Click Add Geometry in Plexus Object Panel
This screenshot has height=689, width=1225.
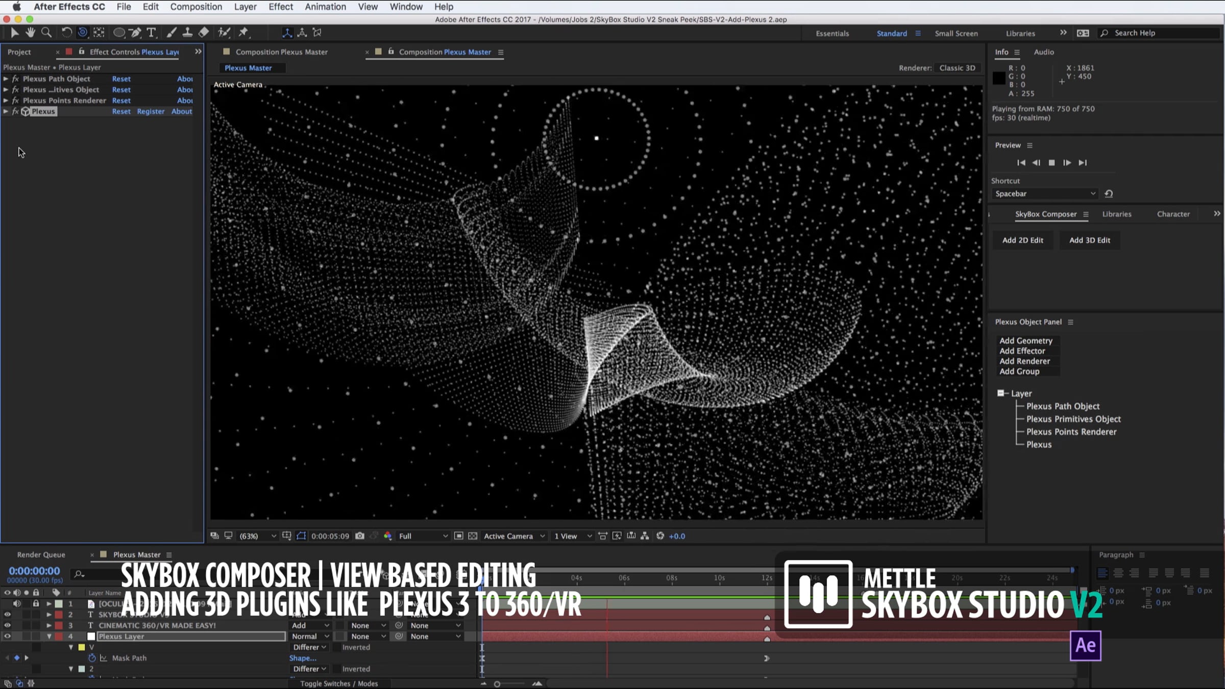pyautogui.click(x=1025, y=340)
